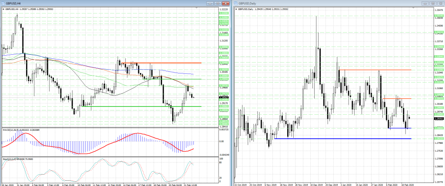Open the triangle beside GBPUSD,Daily chart header

click(x=236, y=9)
